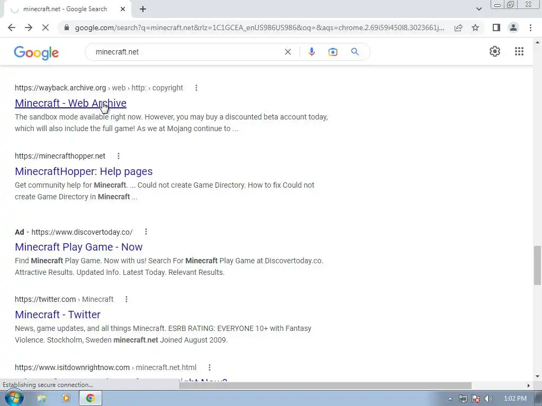542x406 pixels.
Task: Open the Minecraft - Twitter result
Action: coord(58,315)
